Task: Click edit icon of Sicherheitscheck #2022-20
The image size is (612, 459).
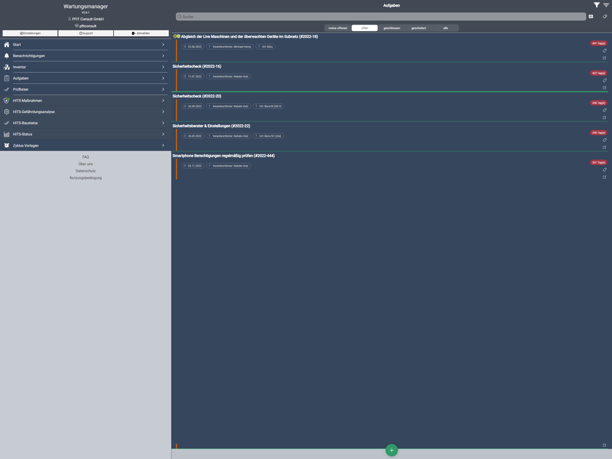Action: [605, 118]
